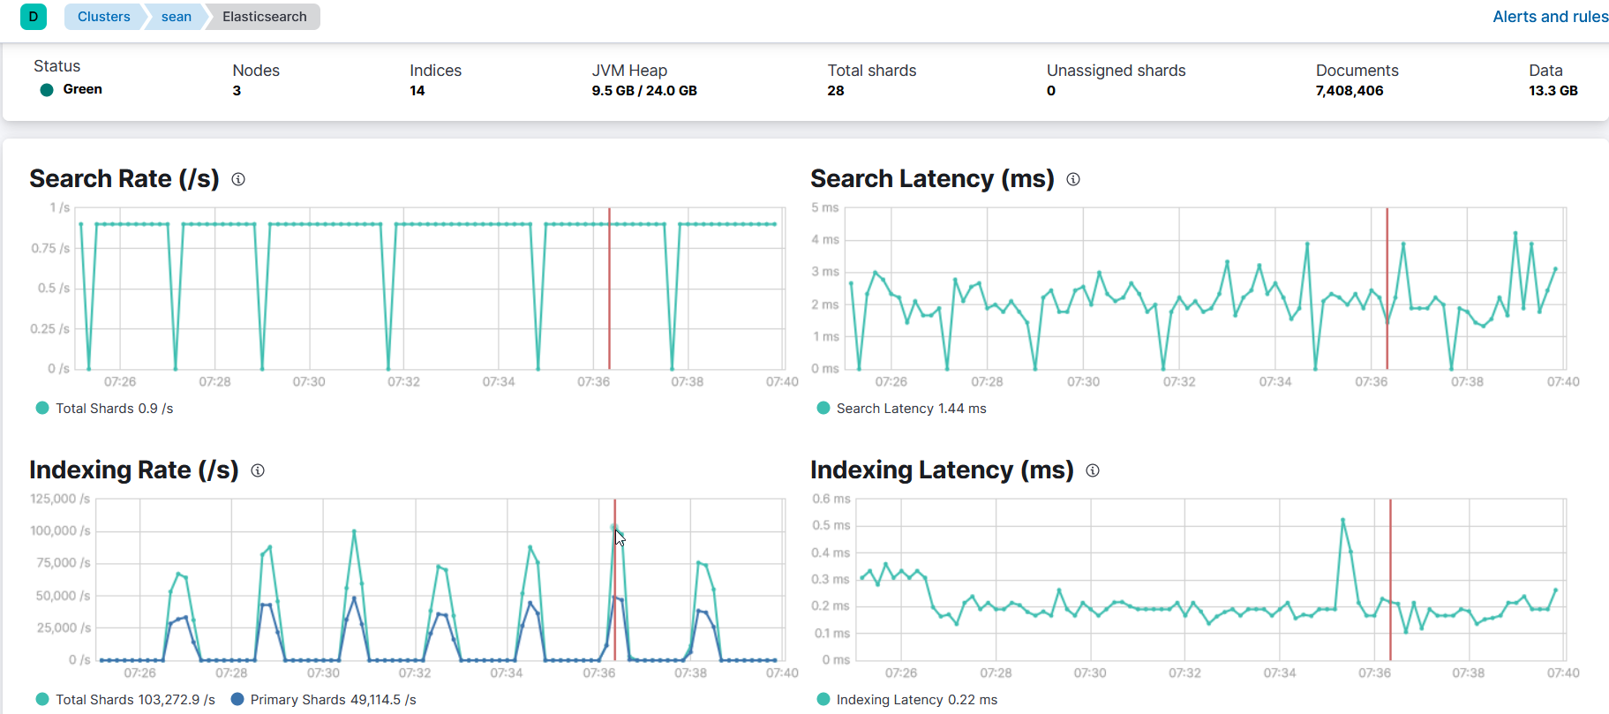Click the Documents count 7,408,406
The width and height of the screenshot is (1609, 714).
[x=1350, y=91]
